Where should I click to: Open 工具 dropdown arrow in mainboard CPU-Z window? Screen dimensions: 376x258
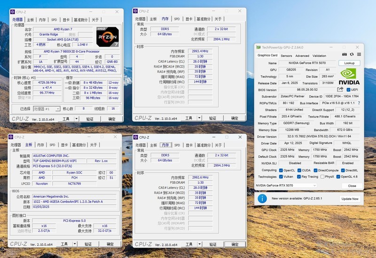click(75, 244)
